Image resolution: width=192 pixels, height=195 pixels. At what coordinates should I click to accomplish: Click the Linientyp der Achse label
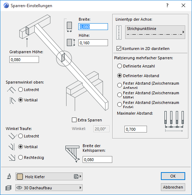(x=134, y=19)
